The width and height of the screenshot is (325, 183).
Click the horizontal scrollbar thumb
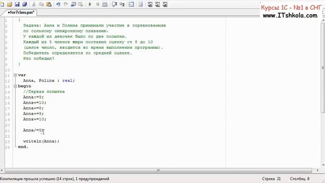click(x=158, y=170)
